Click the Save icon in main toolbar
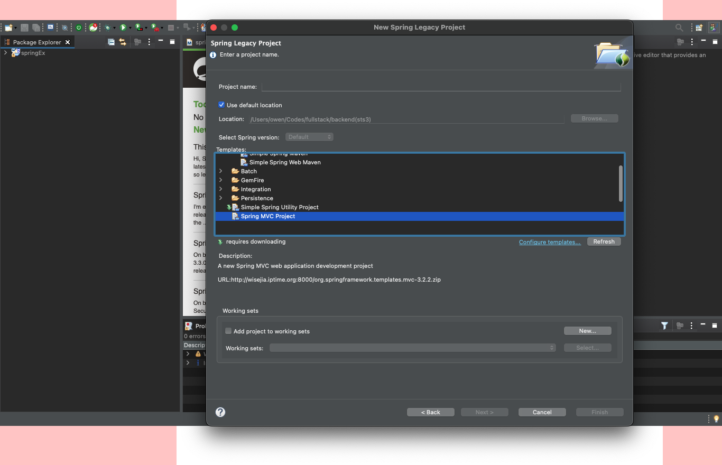The width and height of the screenshot is (722, 465). [24, 27]
